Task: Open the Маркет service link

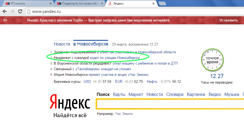Action: coord(136,95)
